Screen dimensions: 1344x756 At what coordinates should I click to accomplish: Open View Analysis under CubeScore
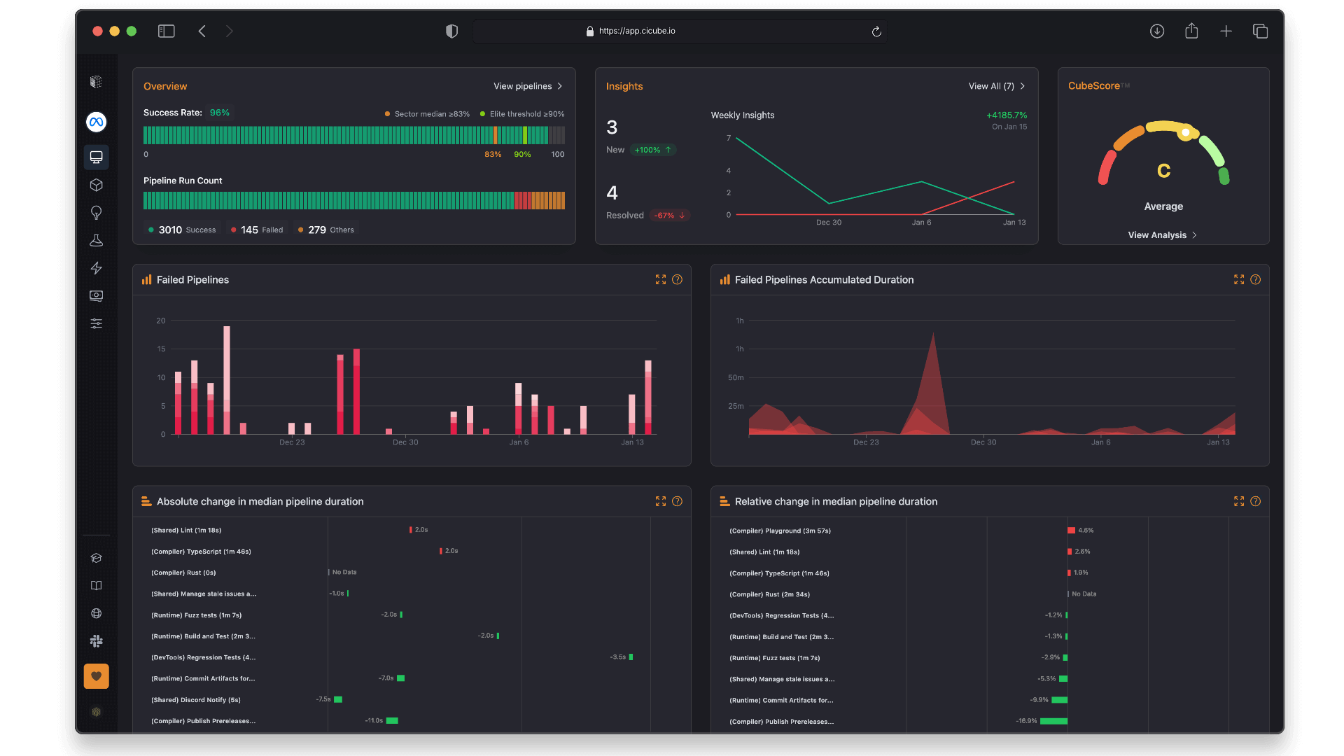point(1162,234)
